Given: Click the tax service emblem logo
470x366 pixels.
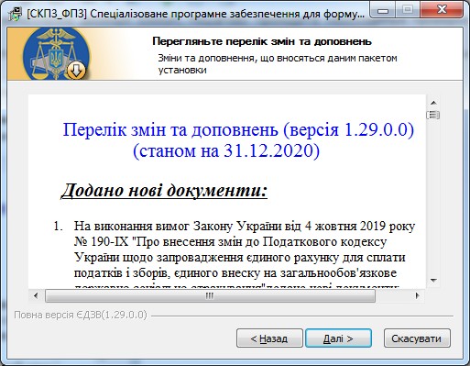Looking at the screenshot, I should pos(56,54).
